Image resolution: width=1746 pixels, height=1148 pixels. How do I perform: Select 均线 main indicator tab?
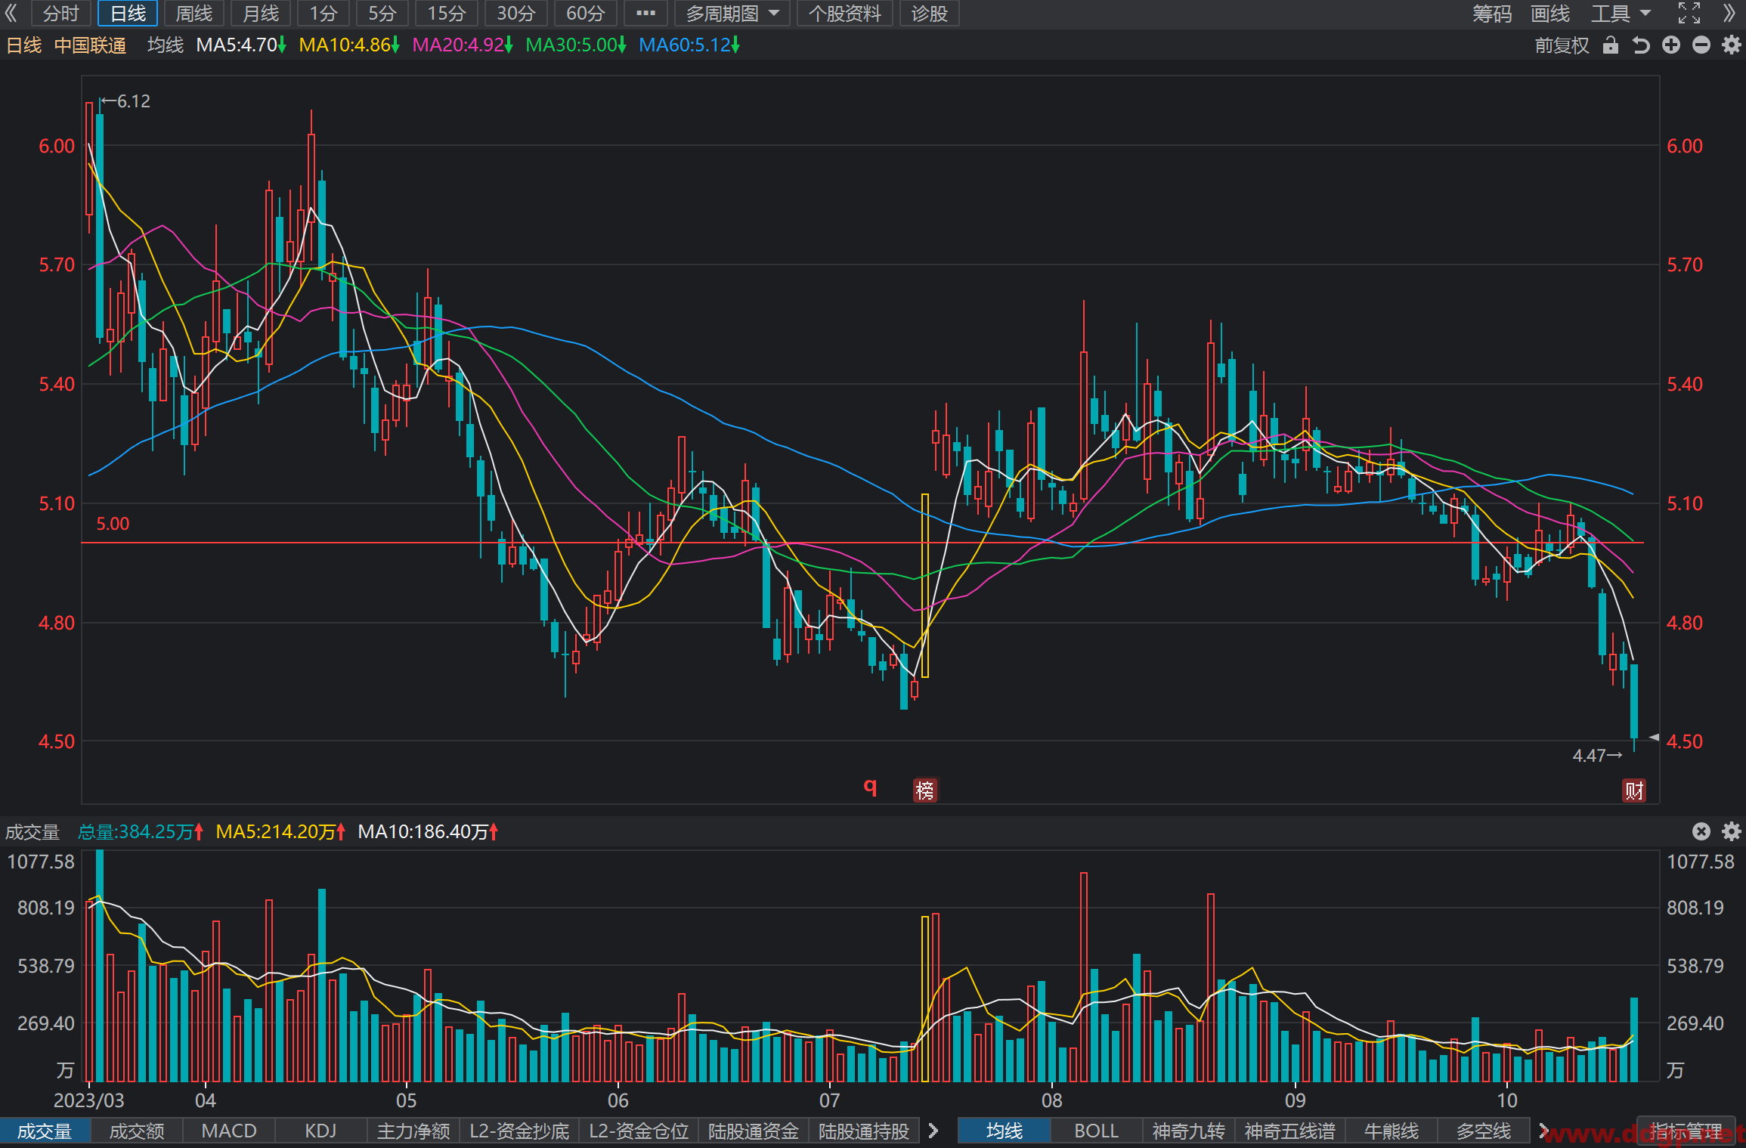1005,1131
